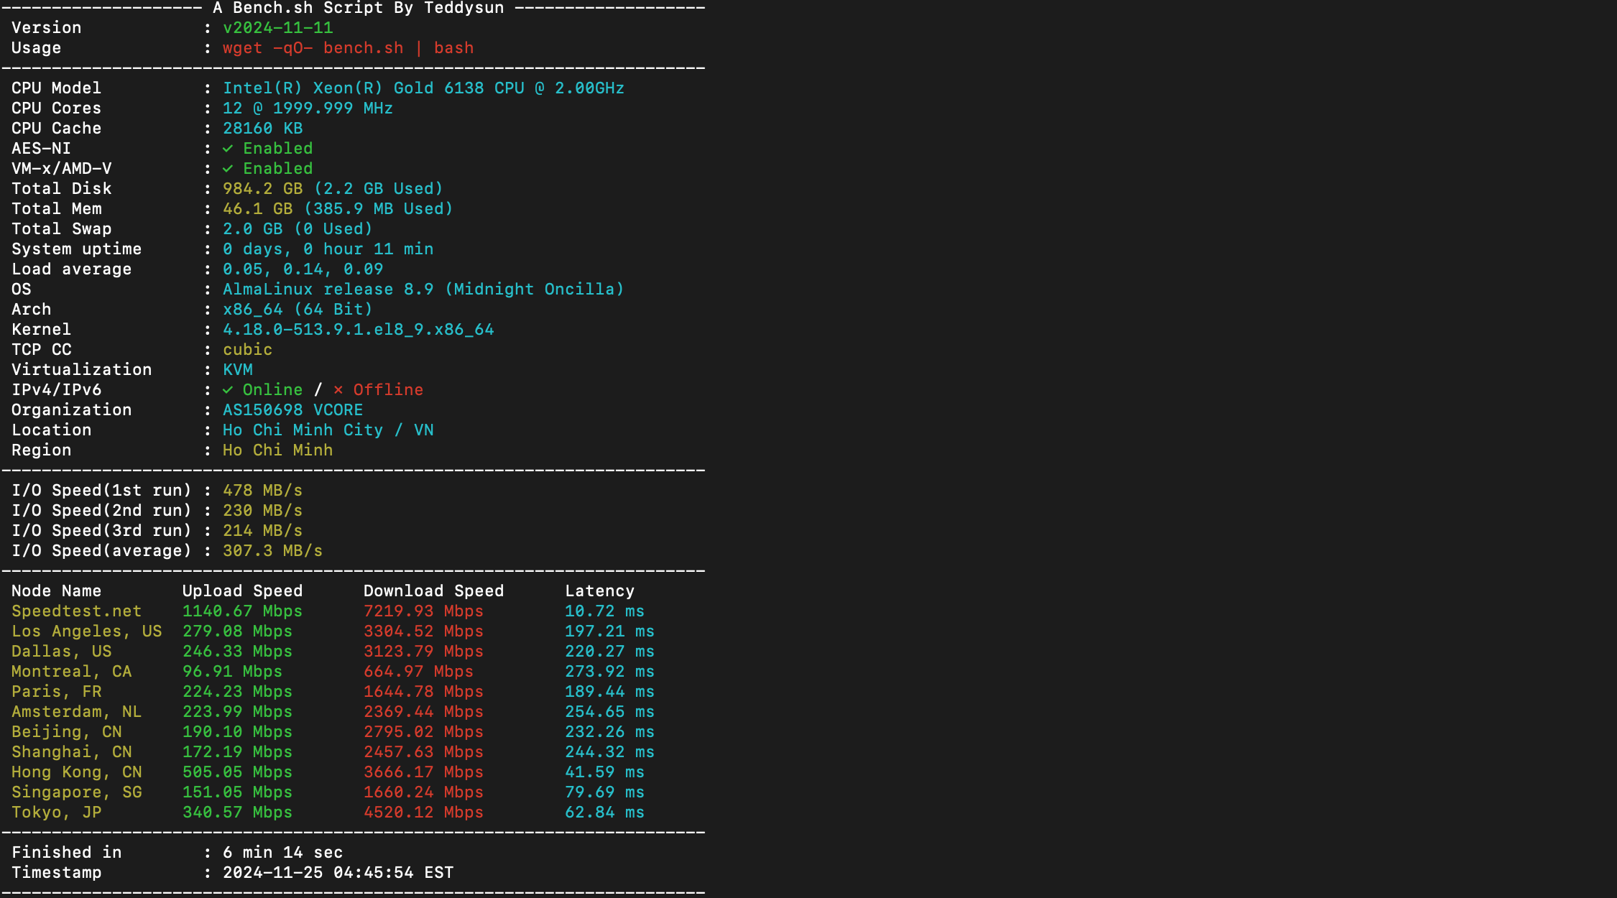
Task: Select the usage command wget -qO- bench.sh | bash
Action: pos(348,47)
